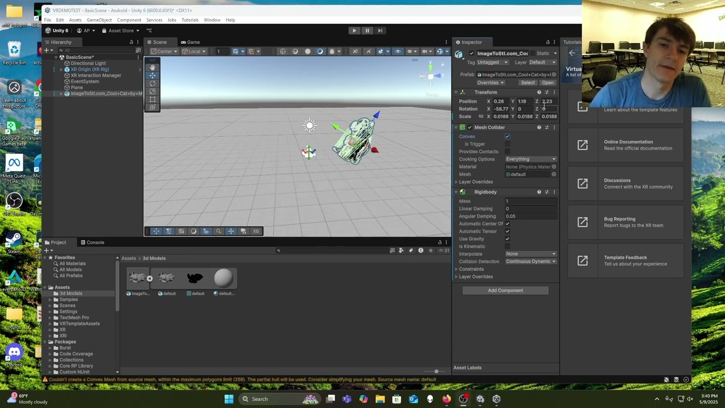
Task: Click the prefab Open button
Action: coord(547,83)
